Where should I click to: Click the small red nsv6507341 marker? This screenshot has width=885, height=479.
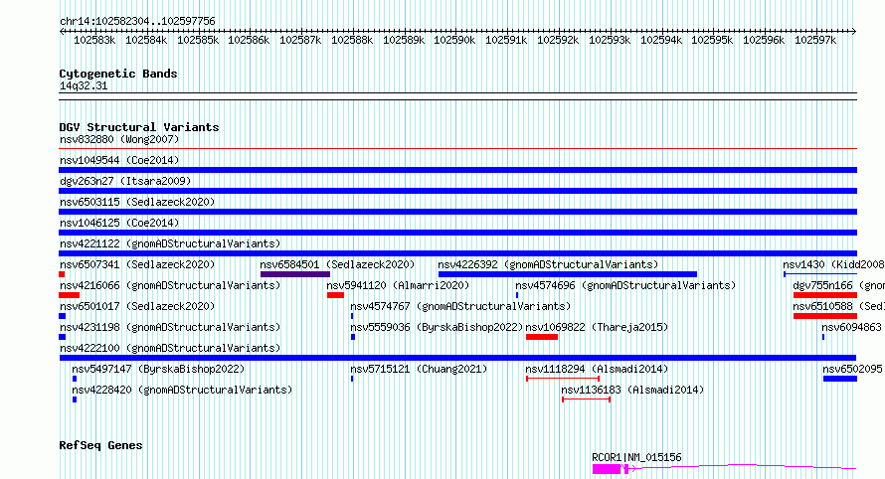[x=62, y=274]
